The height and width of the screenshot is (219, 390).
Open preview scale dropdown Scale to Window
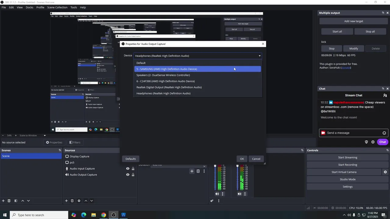point(44,135)
